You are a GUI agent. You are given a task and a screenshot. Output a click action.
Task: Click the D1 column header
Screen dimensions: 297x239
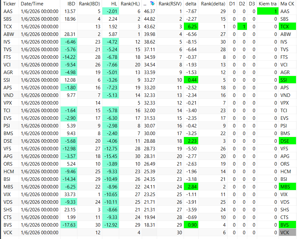coord(232,3)
